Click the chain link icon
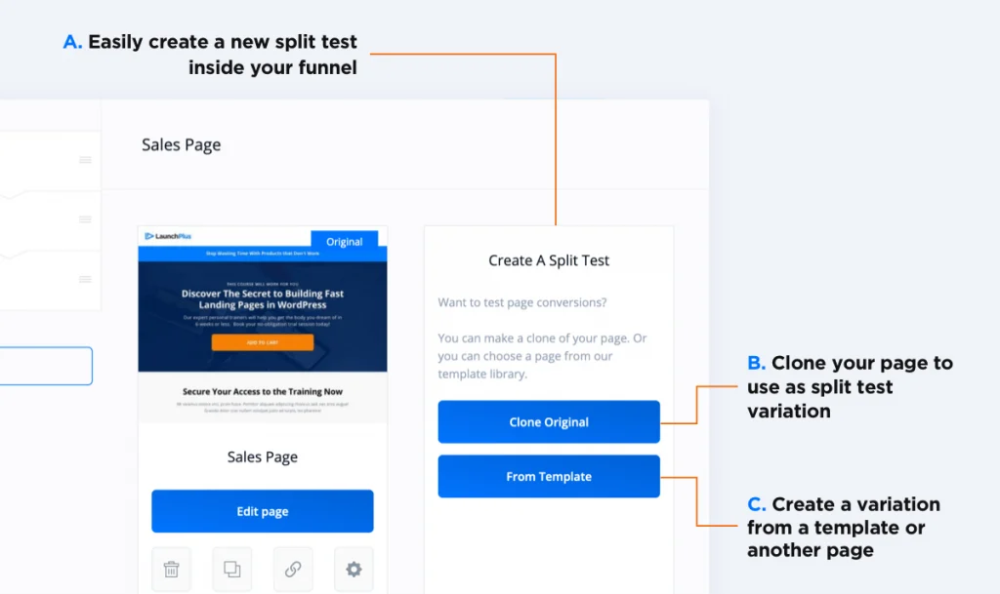 [x=293, y=569]
